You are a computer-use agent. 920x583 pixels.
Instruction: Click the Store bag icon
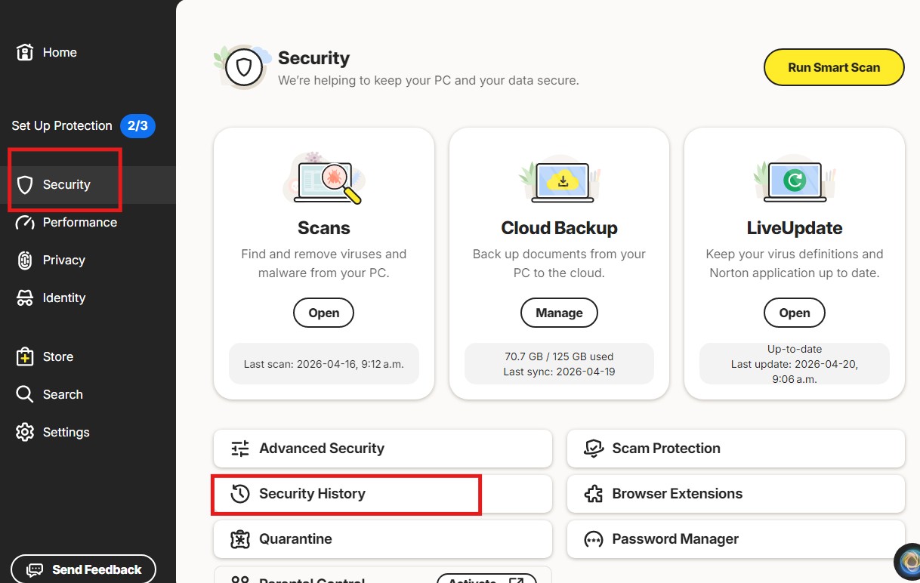pyautogui.click(x=25, y=356)
